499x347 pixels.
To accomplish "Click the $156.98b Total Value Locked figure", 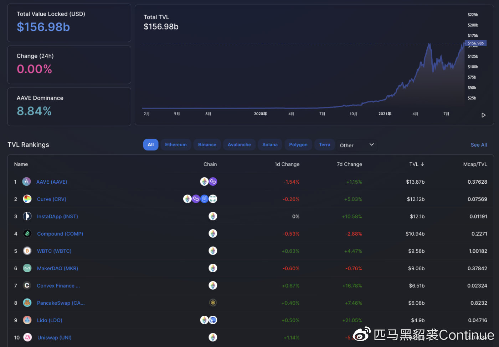I will tap(43, 27).
